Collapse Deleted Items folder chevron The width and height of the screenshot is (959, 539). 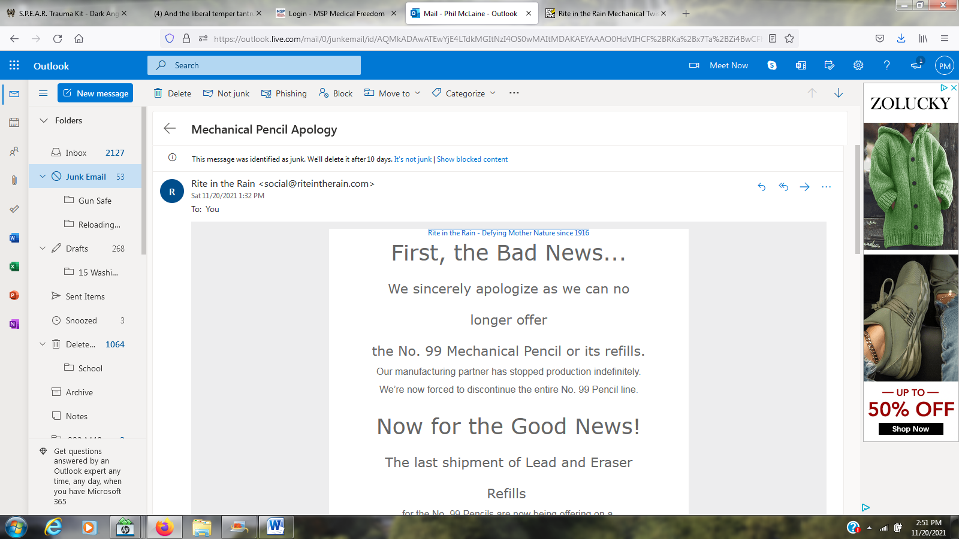pos(43,344)
